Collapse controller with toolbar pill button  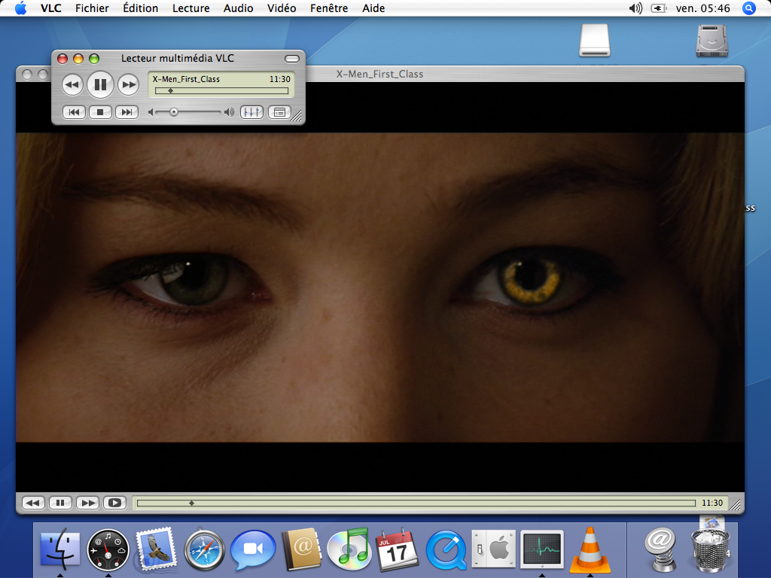pyautogui.click(x=292, y=59)
